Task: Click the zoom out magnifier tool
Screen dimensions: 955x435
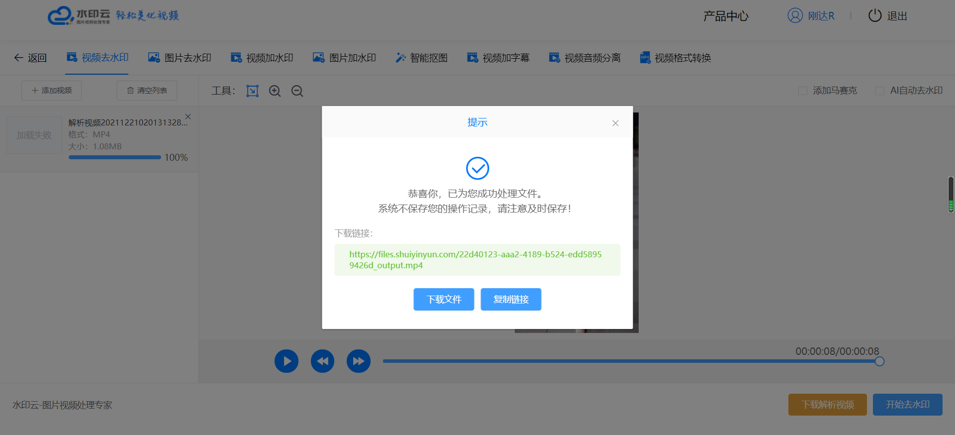Action: point(297,91)
